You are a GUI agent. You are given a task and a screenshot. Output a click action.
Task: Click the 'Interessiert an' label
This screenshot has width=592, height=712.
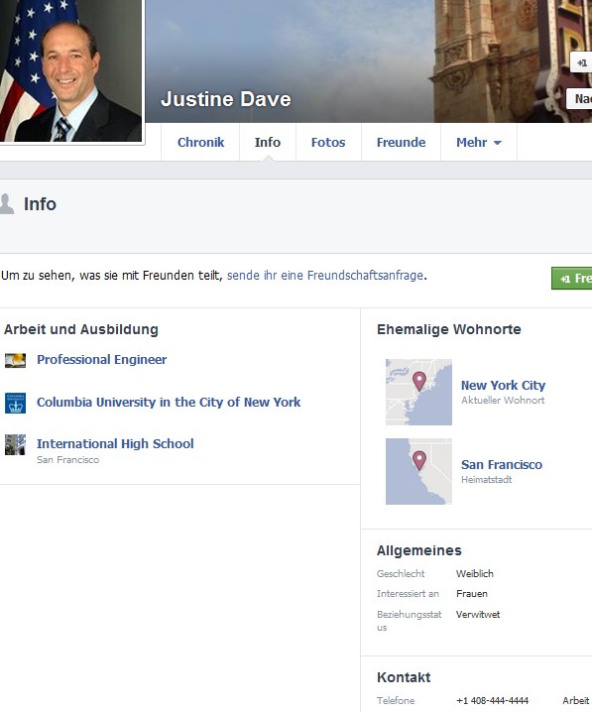tap(408, 593)
